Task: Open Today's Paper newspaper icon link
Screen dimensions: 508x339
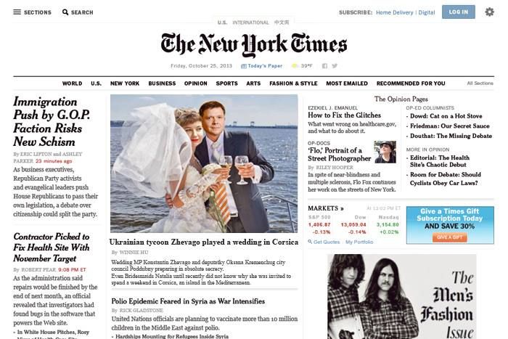Action: click(x=244, y=66)
